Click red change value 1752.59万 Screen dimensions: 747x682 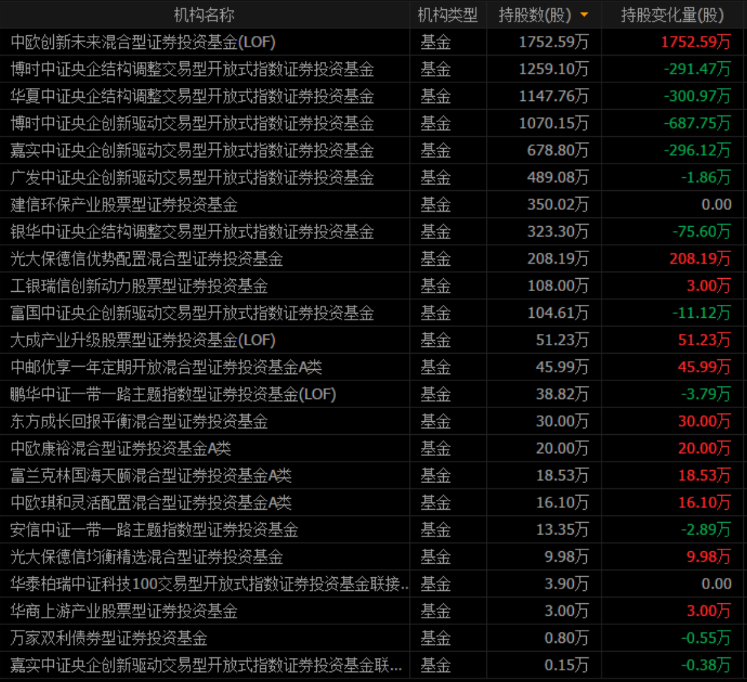coord(696,42)
